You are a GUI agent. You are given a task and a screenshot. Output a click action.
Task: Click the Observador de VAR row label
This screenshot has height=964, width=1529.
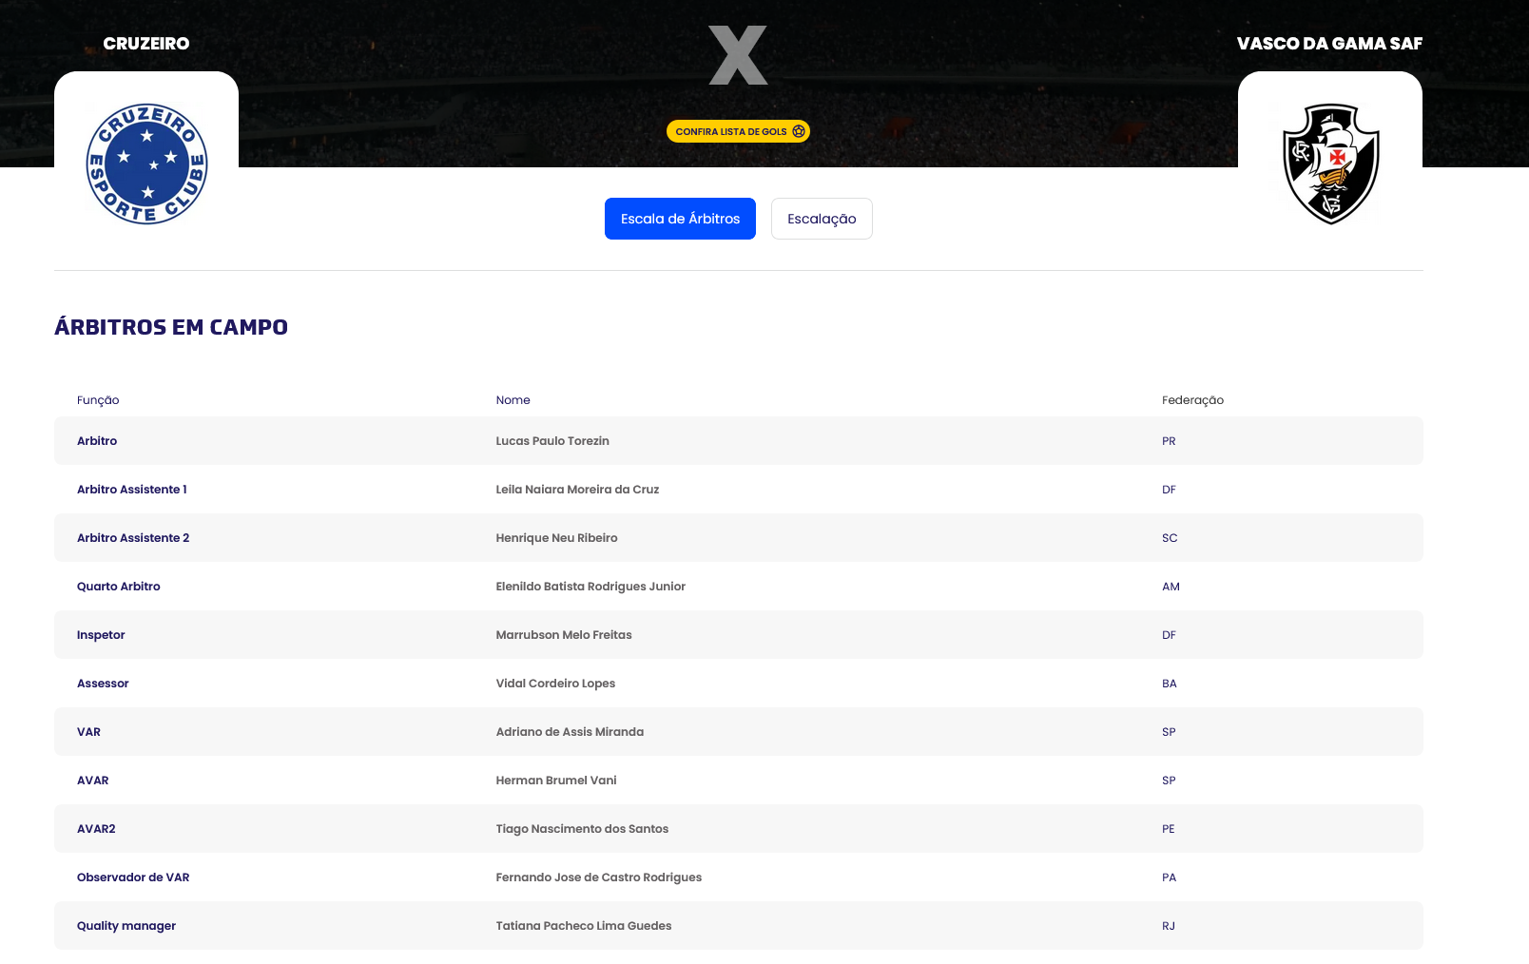pyautogui.click(x=133, y=877)
